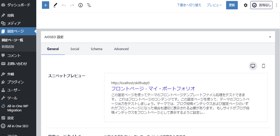
Task: Switch snippet preview to mobile view
Action: pos(263,66)
